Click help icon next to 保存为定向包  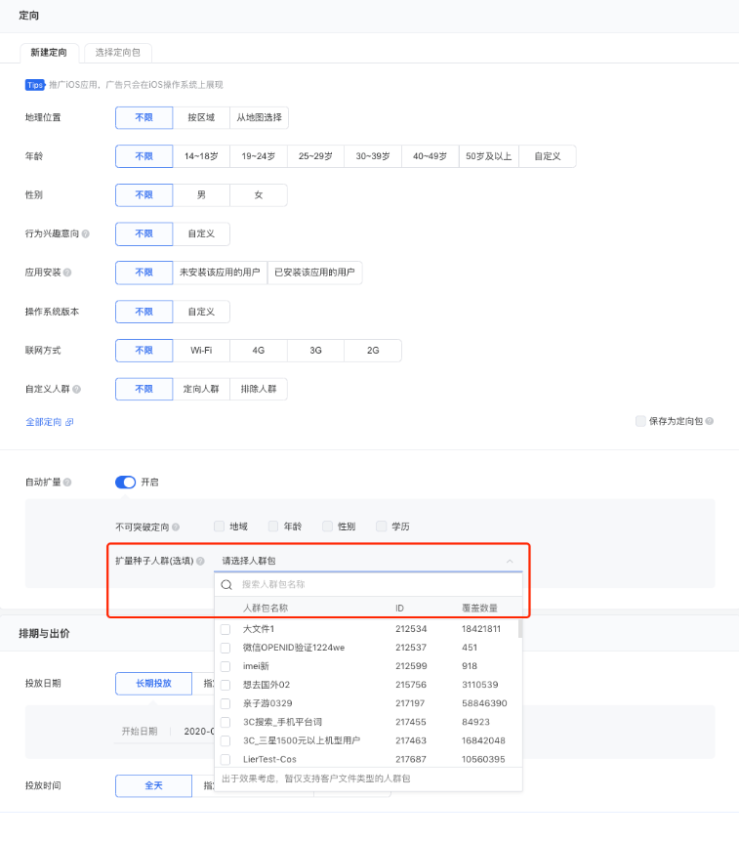pyautogui.click(x=710, y=422)
